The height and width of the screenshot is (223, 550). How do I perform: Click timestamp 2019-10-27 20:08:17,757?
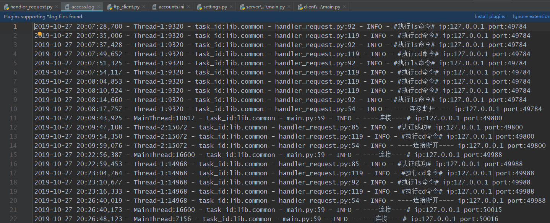click(x=78, y=109)
